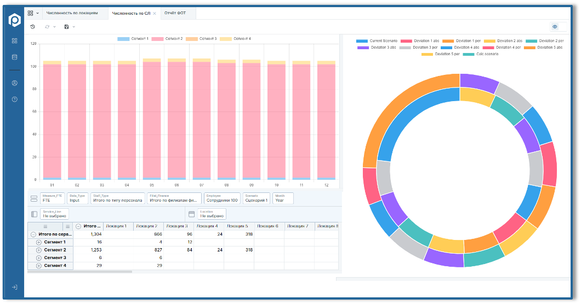The height and width of the screenshot is (305, 581).
Task: Switch to Отчёт ФОТ tab
Action: pyautogui.click(x=175, y=13)
